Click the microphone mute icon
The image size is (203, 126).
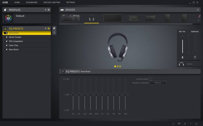coord(182,58)
